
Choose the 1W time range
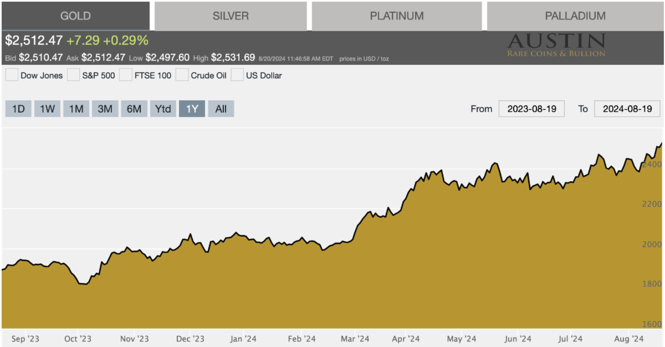click(47, 109)
